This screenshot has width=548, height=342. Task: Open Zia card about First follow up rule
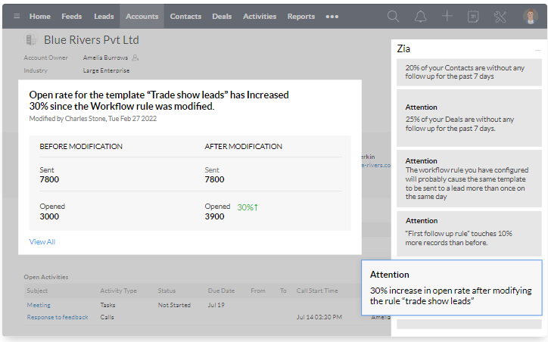[x=469, y=234]
